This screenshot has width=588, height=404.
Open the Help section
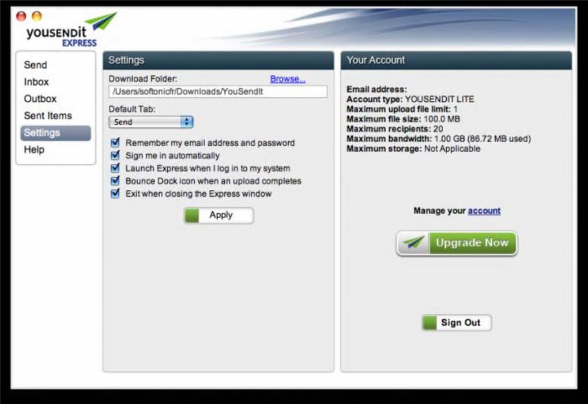(34, 150)
